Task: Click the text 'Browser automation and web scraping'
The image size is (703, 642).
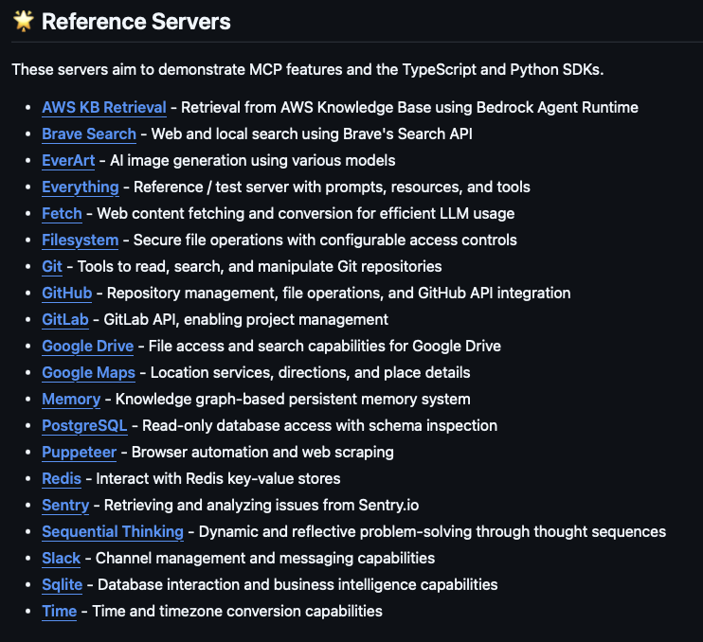Action: coord(262,452)
